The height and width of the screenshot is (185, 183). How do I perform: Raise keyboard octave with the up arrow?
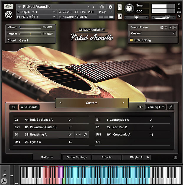click(5, 171)
